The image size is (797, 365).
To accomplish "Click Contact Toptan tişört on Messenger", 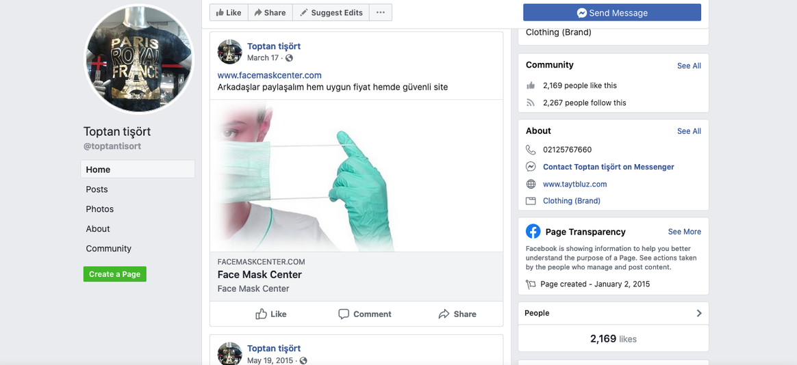I will click(x=609, y=167).
